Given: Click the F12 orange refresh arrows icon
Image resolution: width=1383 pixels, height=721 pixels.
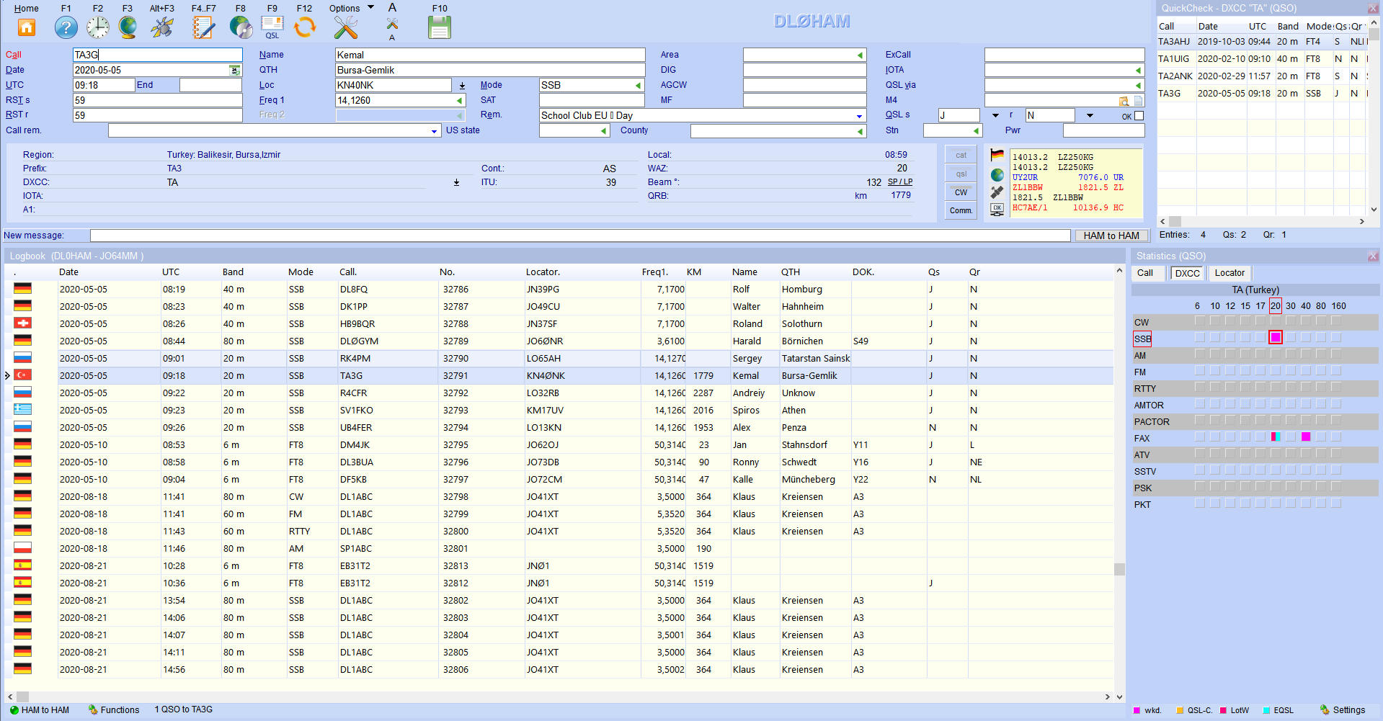Looking at the screenshot, I should (305, 27).
